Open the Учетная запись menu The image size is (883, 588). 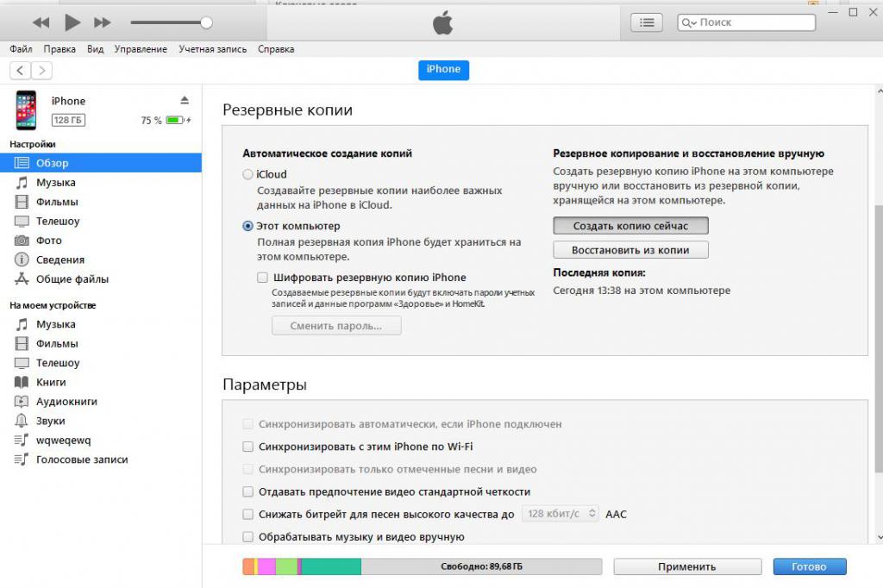click(213, 49)
